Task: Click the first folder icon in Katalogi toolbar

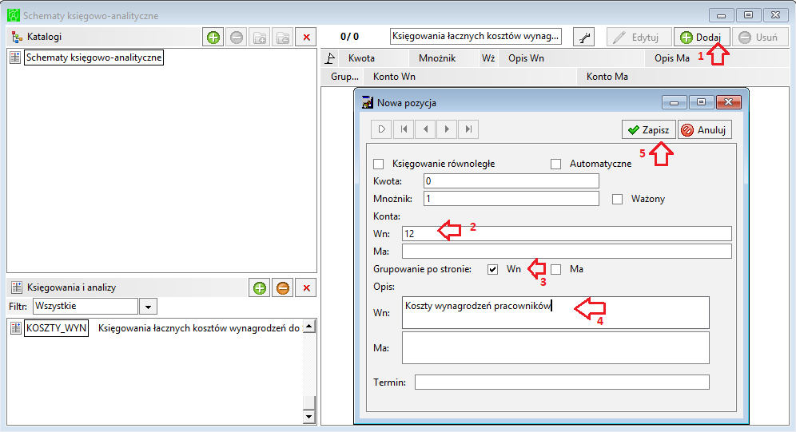Action: (260, 37)
